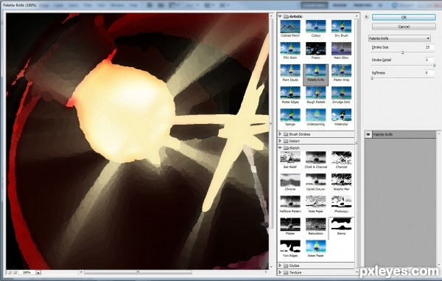The image size is (442, 281).
Task: Adjust the Stroke Size slider handle
Action: pyautogui.click(x=402, y=52)
